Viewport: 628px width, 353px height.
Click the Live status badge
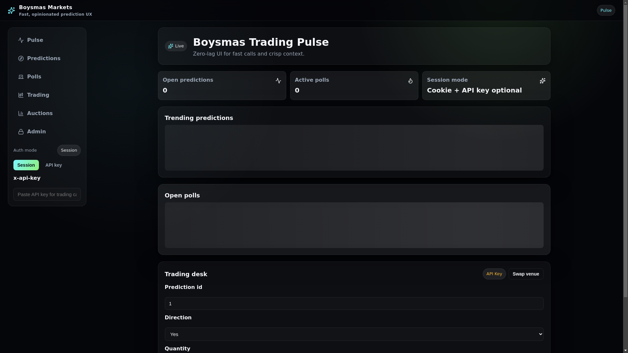click(176, 46)
